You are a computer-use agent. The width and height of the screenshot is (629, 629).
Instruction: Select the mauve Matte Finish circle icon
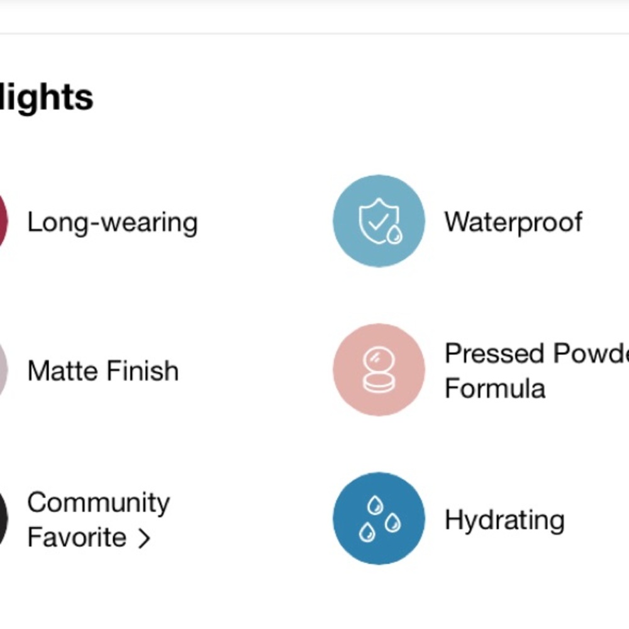[x=3, y=369]
